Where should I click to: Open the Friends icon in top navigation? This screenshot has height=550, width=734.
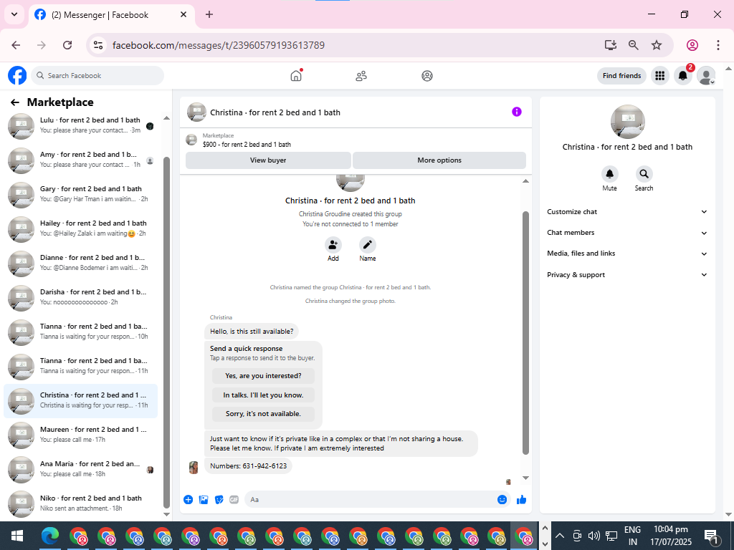point(361,76)
